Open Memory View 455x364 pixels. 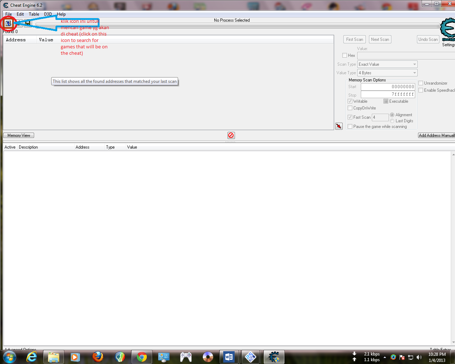(x=18, y=135)
